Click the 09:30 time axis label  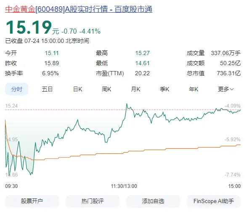(11, 186)
